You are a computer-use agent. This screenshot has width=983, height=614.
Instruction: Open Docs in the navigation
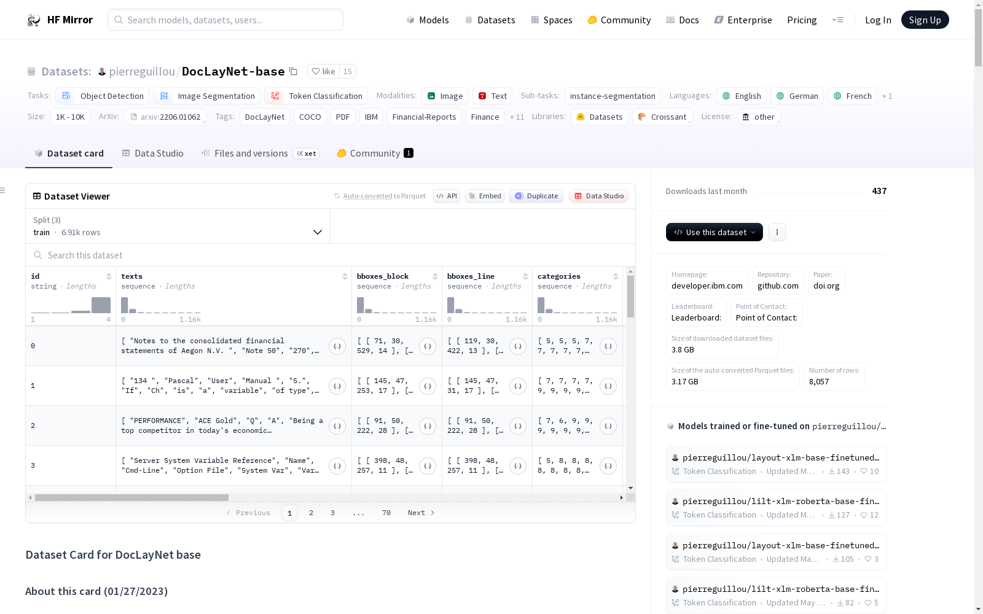click(x=683, y=20)
